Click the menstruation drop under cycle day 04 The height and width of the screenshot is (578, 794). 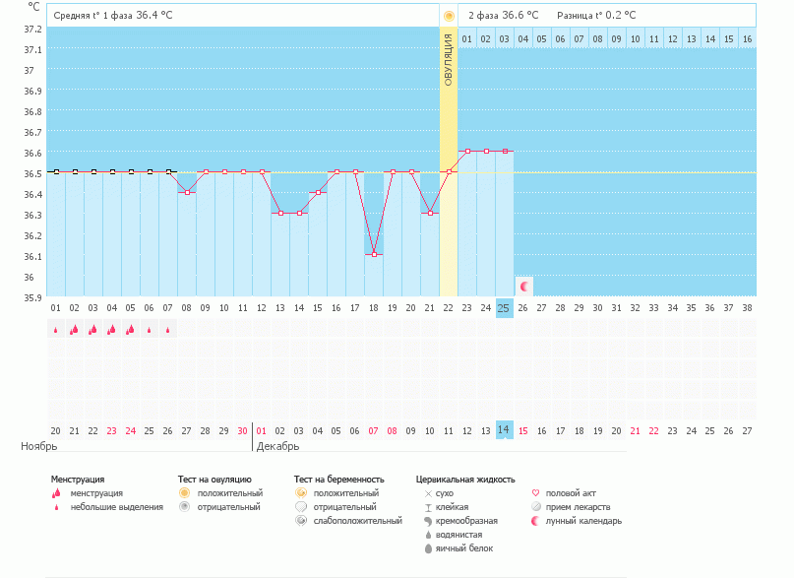[x=111, y=330]
